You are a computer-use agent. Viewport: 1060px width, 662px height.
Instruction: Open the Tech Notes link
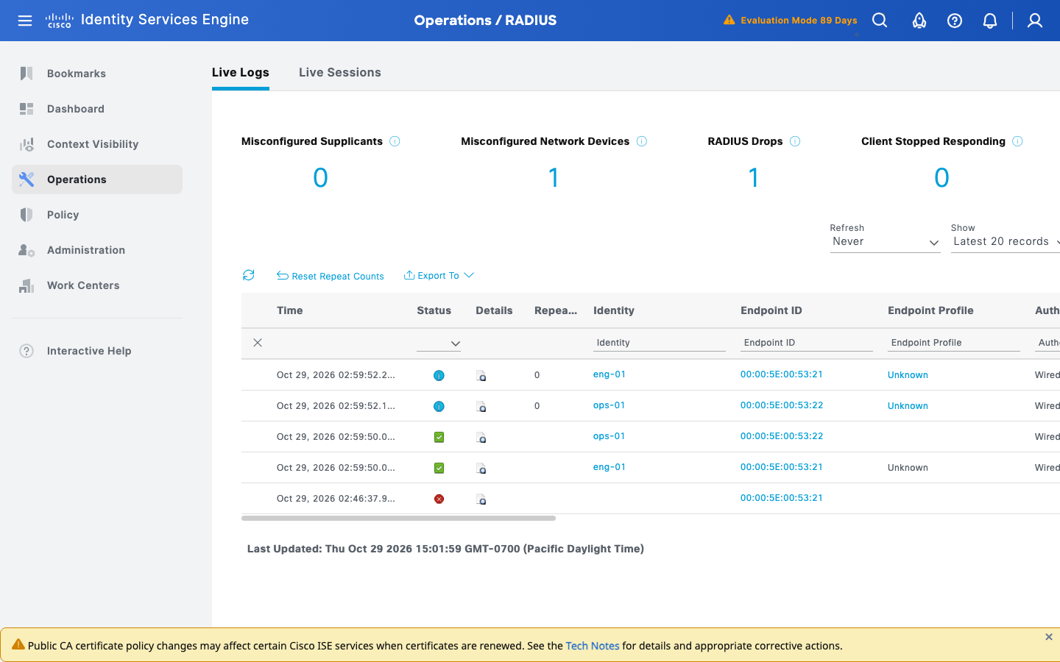593,646
